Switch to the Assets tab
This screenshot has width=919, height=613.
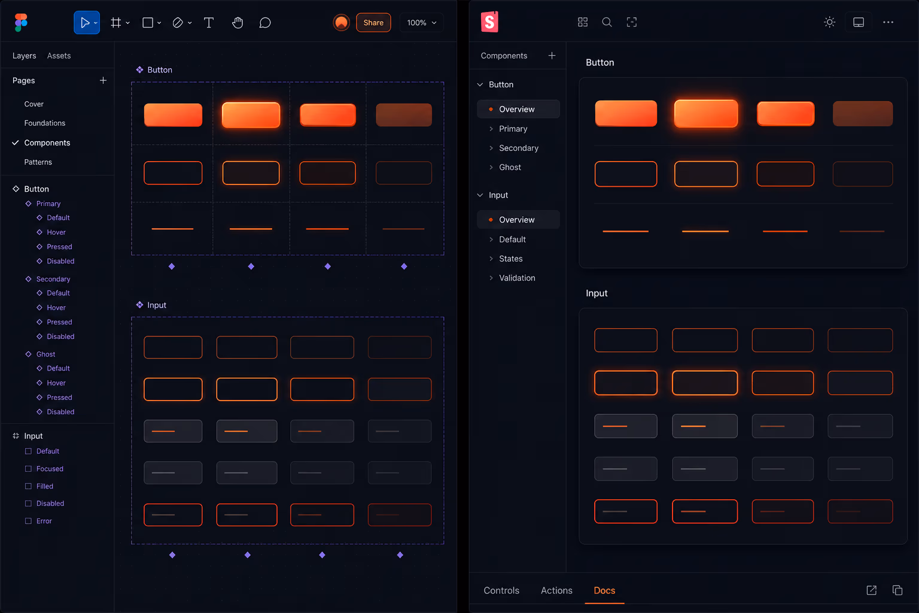(59, 56)
